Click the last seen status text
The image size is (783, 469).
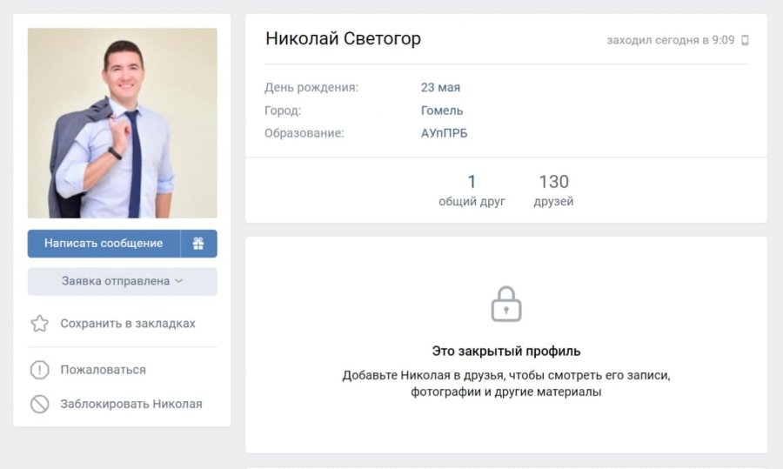pos(671,40)
